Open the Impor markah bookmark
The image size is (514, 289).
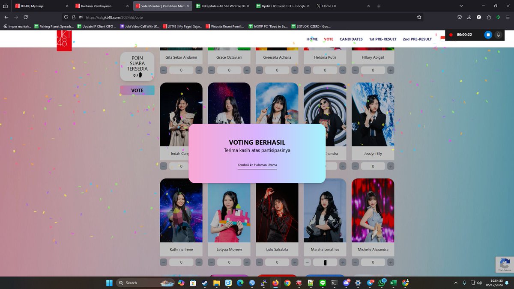(x=17, y=26)
